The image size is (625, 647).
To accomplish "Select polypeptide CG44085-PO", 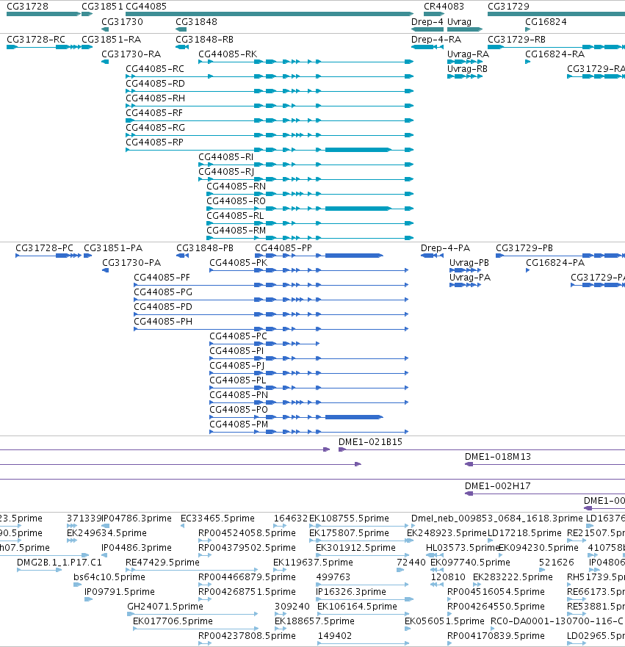I will (x=296, y=417).
